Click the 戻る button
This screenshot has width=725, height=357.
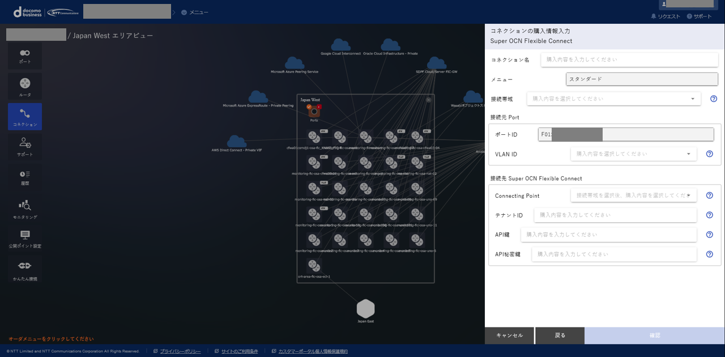coord(560,335)
